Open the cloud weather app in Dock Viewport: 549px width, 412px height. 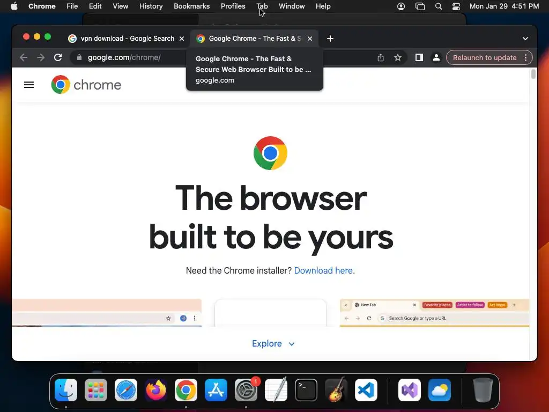[440, 390]
